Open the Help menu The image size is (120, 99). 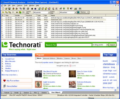(x=37, y=6)
